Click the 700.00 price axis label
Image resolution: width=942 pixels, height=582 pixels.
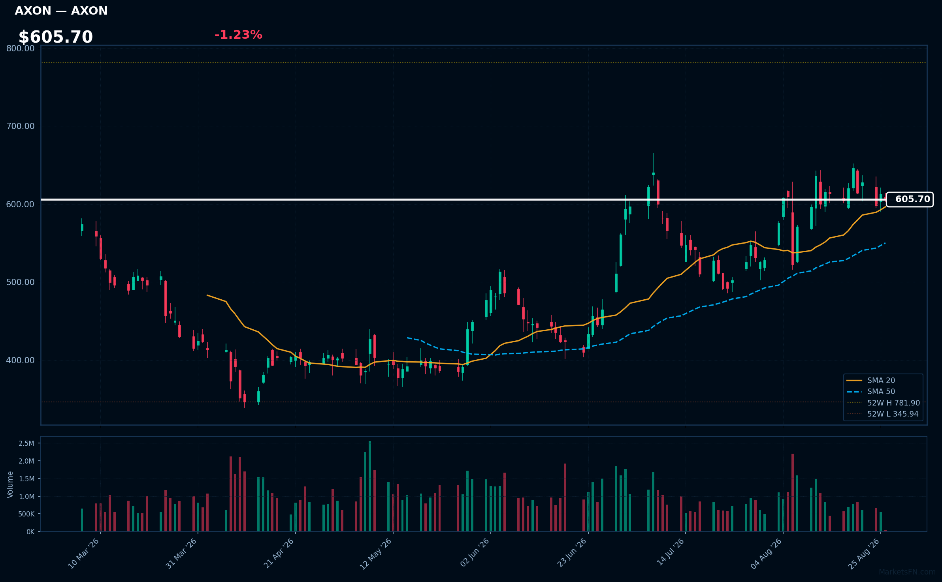pyautogui.click(x=21, y=126)
